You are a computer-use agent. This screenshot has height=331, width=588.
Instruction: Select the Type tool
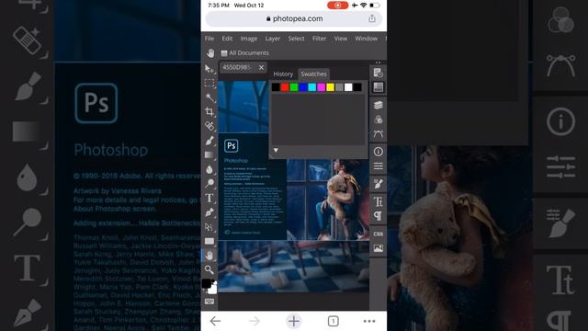[x=209, y=198]
